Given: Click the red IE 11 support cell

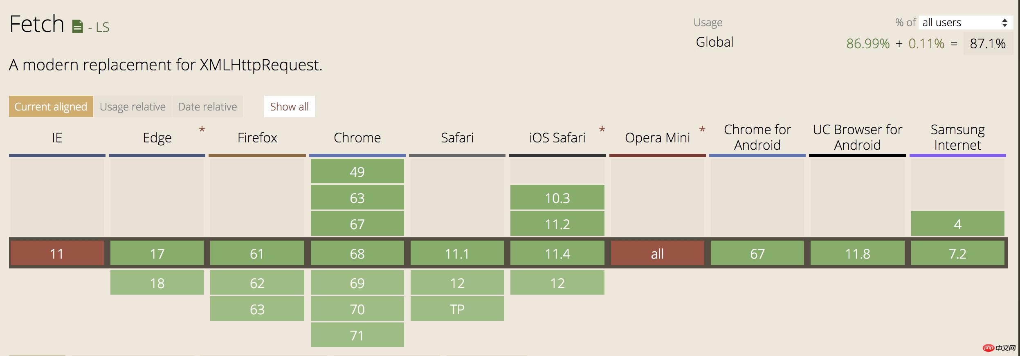Looking at the screenshot, I should coord(57,254).
